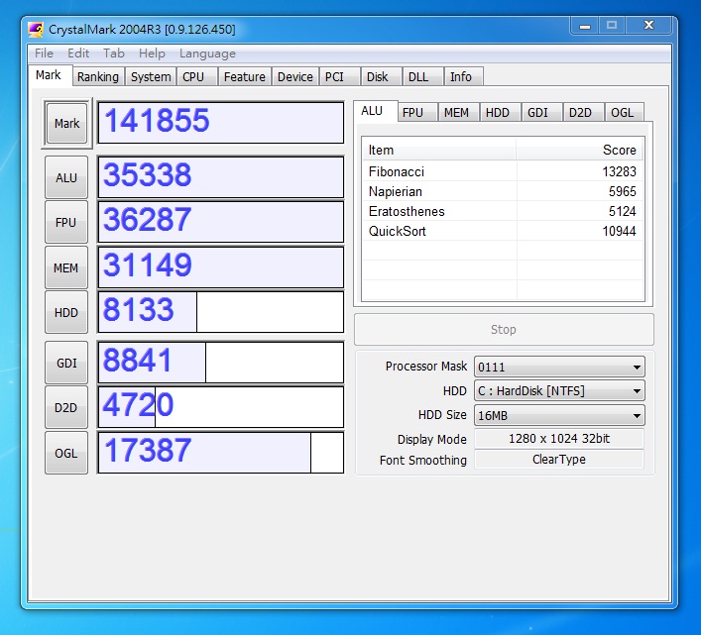Click the HDD score bar 8133
The image size is (701, 635).
[x=221, y=312]
